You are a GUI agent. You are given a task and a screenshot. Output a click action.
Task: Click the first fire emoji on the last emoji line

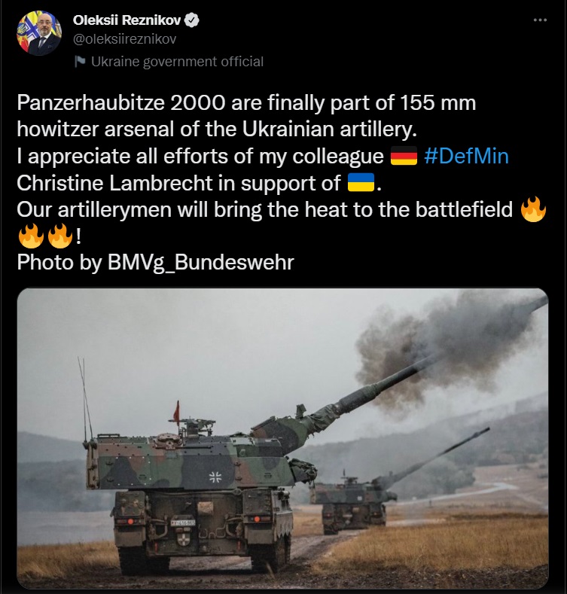pyautogui.click(x=31, y=236)
